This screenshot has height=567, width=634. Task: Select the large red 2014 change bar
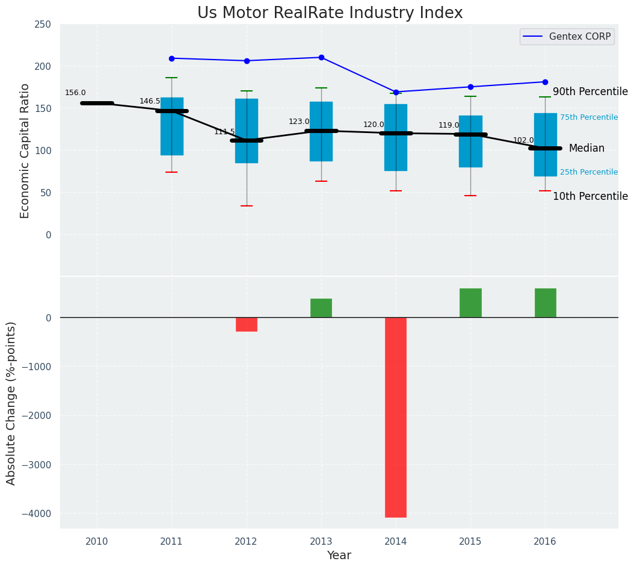(396, 417)
